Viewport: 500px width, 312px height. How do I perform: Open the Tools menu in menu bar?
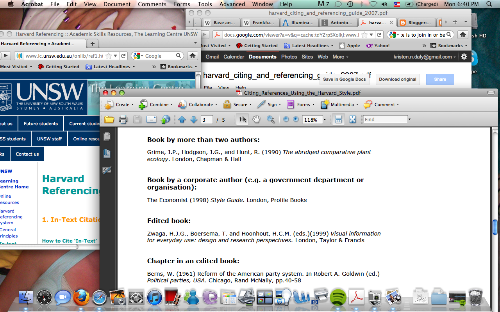tap(205, 4)
